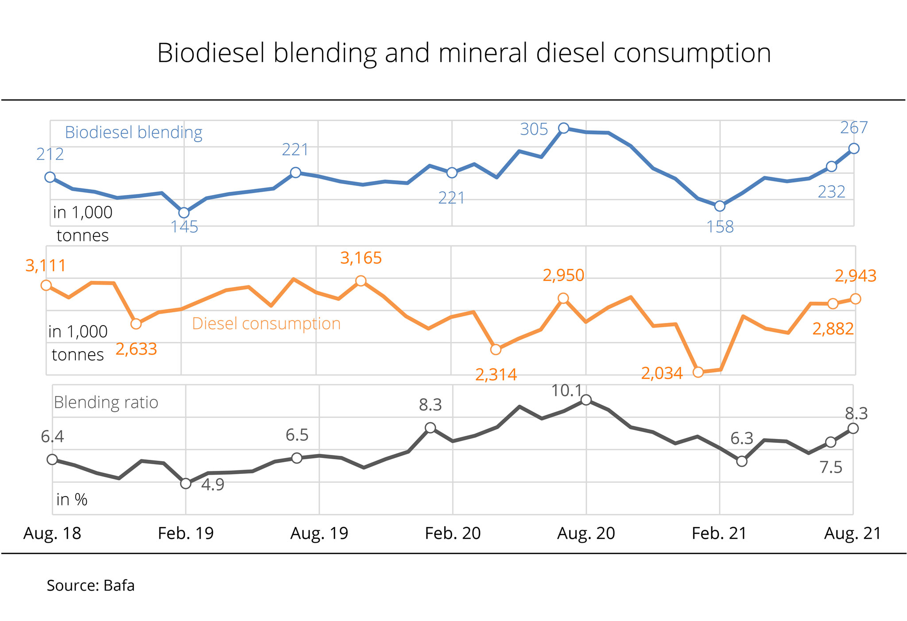The image size is (907, 621).
Task: Select the orange 2,034 lowest data point
Action: pyautogui.click(x=698, y=372)
